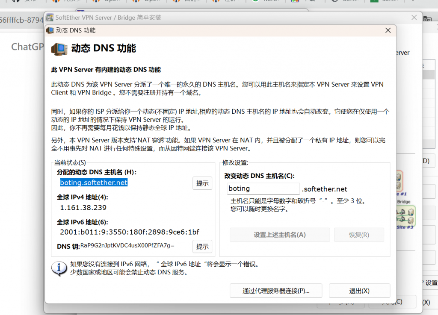Click the 设置上述主机名(A) button

coord(280,235)
